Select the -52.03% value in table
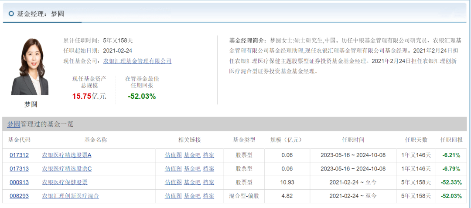Image resolution: width=471 pixels, height=208 pixels. tap(451, 196)
